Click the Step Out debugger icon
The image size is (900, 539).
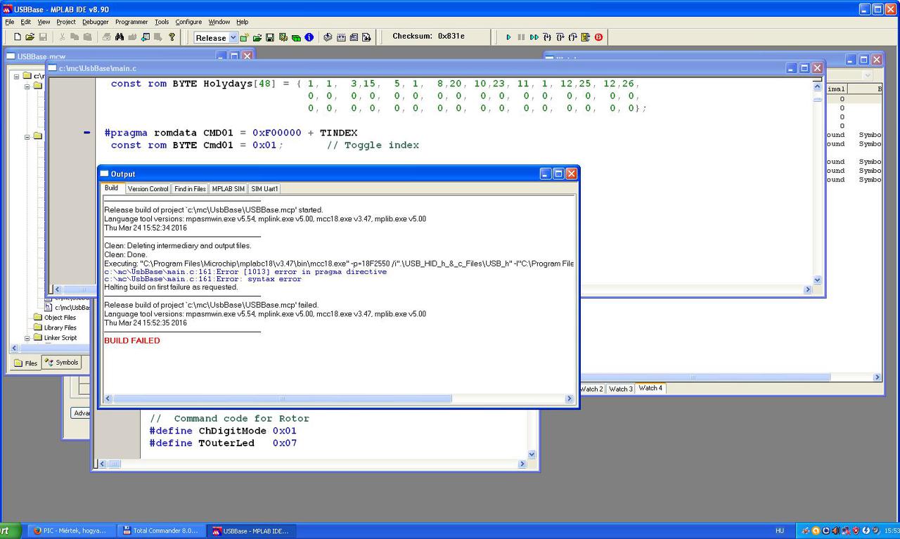pos(572,37)
